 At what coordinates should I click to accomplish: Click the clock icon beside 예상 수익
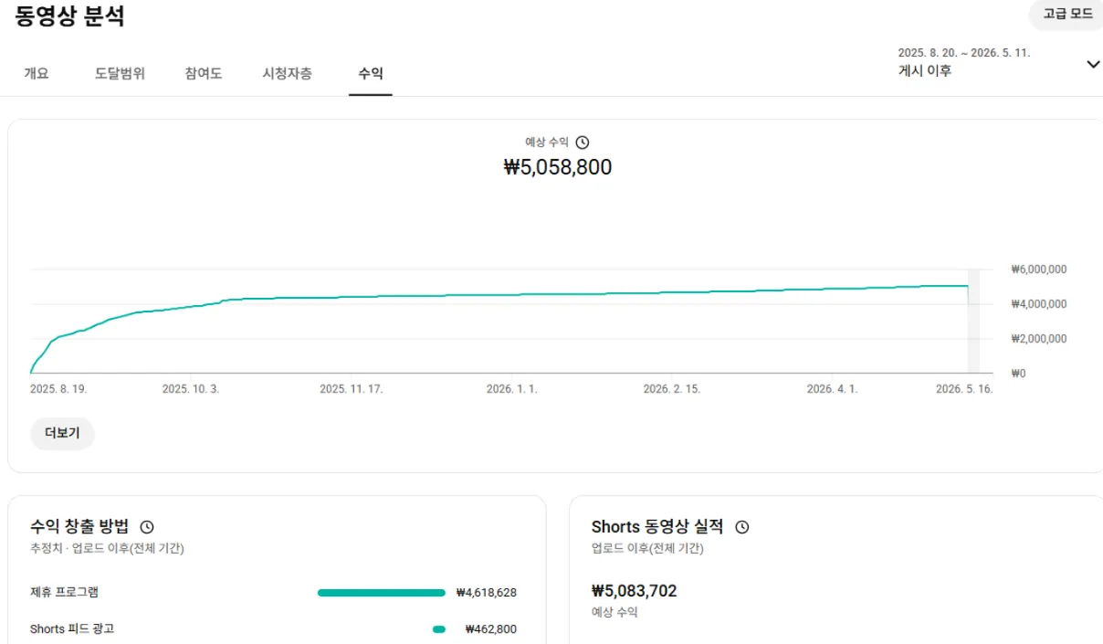583,143
